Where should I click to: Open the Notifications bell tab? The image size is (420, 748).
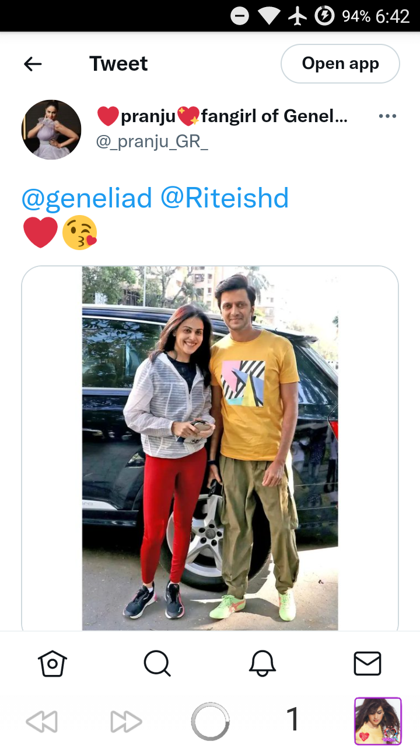click(x=262, y=664)
